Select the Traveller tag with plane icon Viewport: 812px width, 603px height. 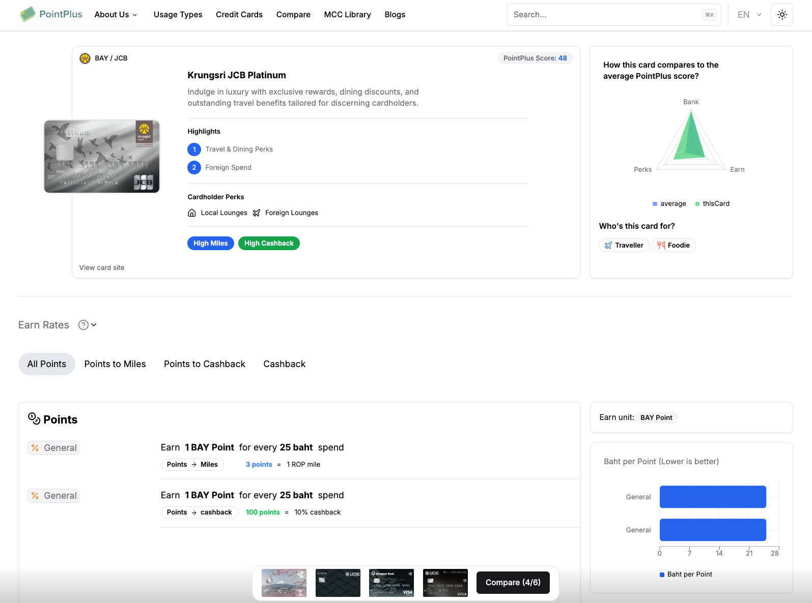click(x=624, y=246)
